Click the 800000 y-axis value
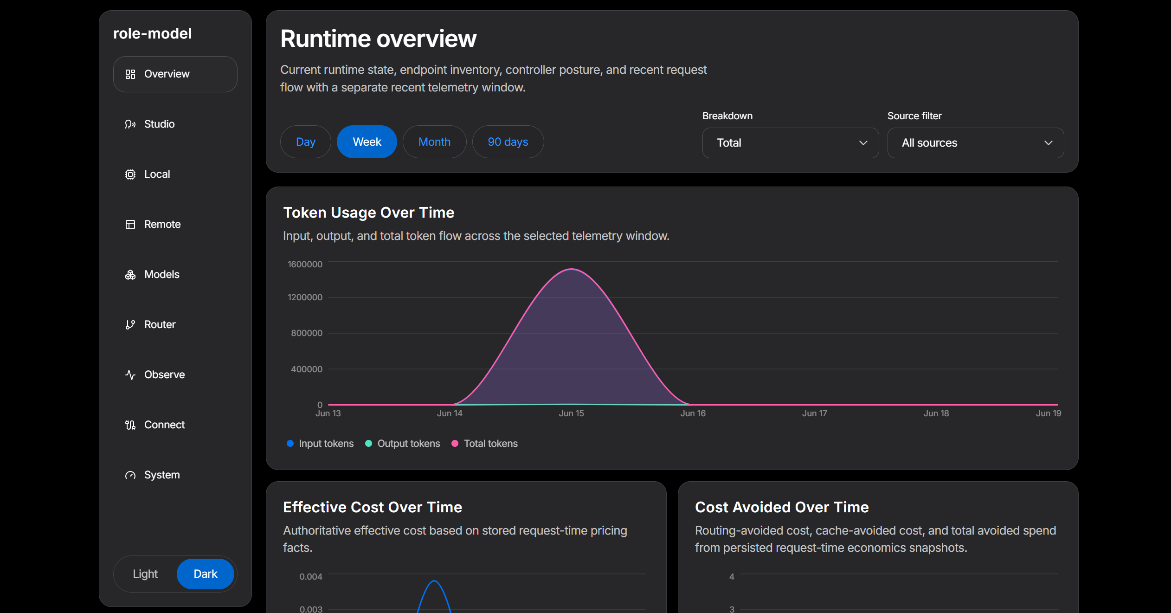This screenshot has height=613, width=1171. 307,333
